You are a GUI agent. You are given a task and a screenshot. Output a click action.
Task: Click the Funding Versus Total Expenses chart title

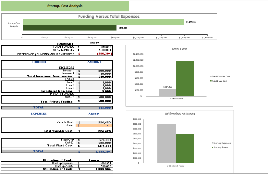coord(109,17)
